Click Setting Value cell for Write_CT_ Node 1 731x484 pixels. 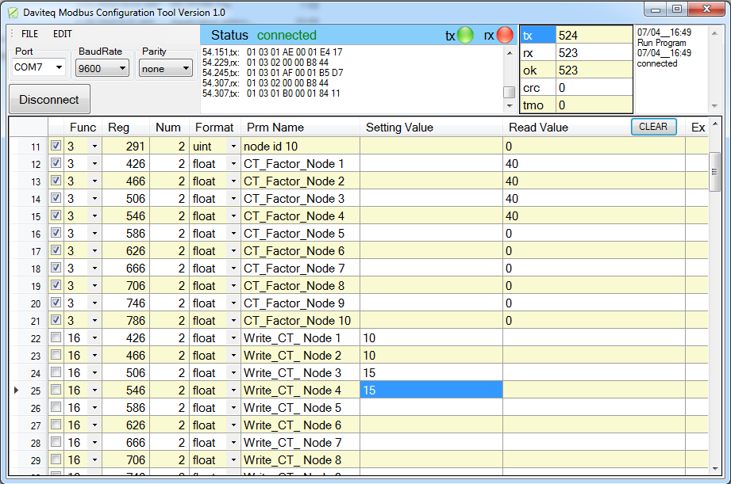pyautogui.click(x=431, y=338)
